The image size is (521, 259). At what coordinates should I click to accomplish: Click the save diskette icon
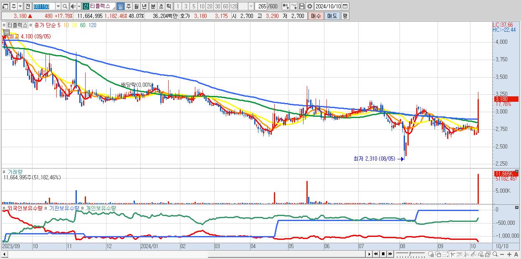(x=302, y=6)
